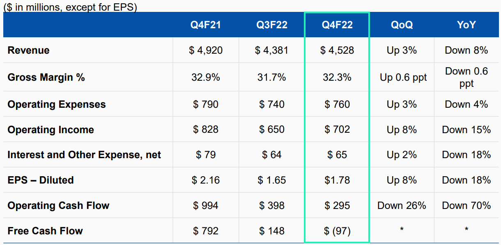Click the Down 70% YoY cell
The height and width of the screenshot is (245, 501).
467,206
